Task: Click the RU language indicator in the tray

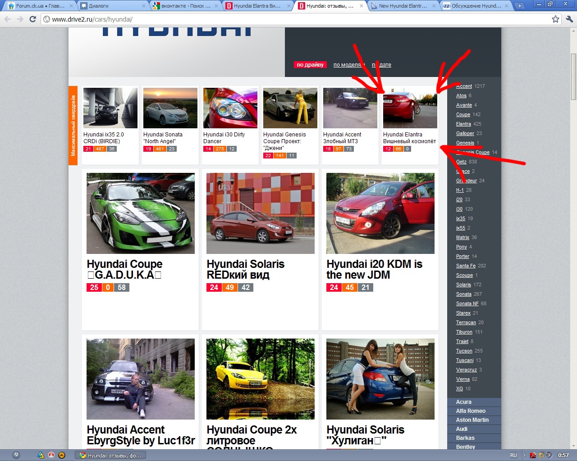Action: point(513,455)
